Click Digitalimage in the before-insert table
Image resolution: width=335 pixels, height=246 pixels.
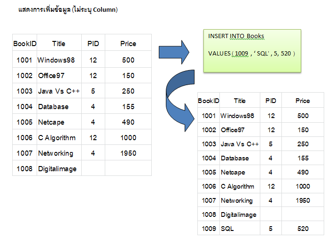tap(57, 169)
